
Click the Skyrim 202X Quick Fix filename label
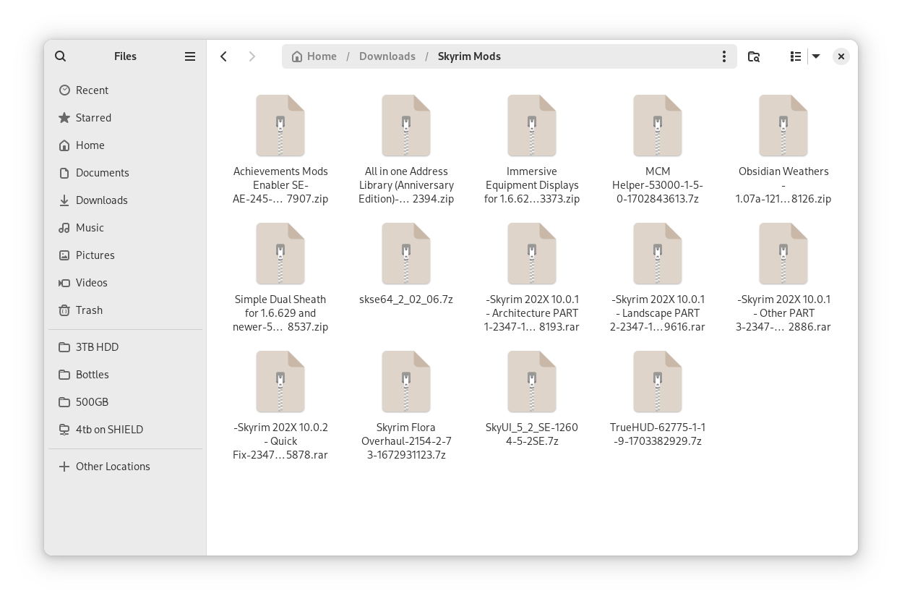click(x=280, y=441)
